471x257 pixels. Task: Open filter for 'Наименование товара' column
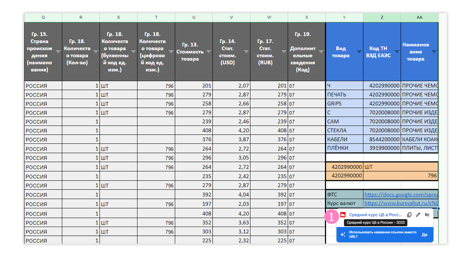click(434, 52)
